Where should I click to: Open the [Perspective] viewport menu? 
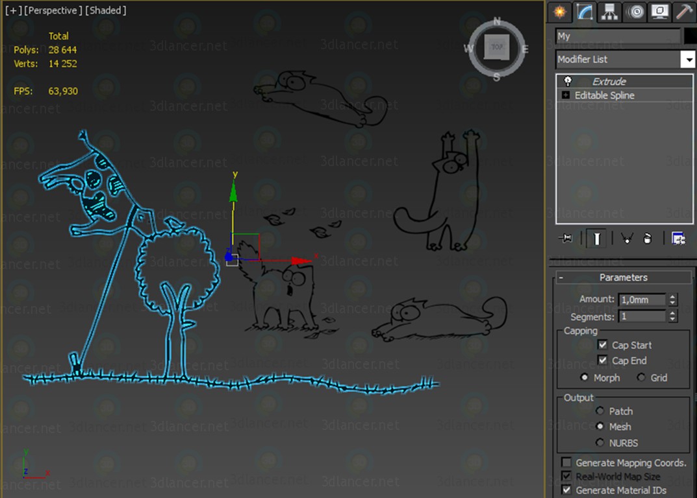[53, 10]
